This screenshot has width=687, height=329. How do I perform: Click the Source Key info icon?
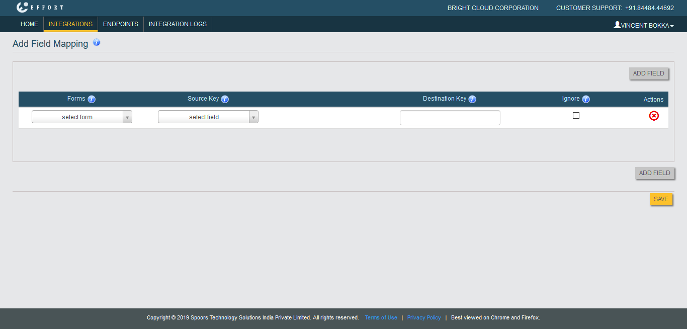[225, 99]
